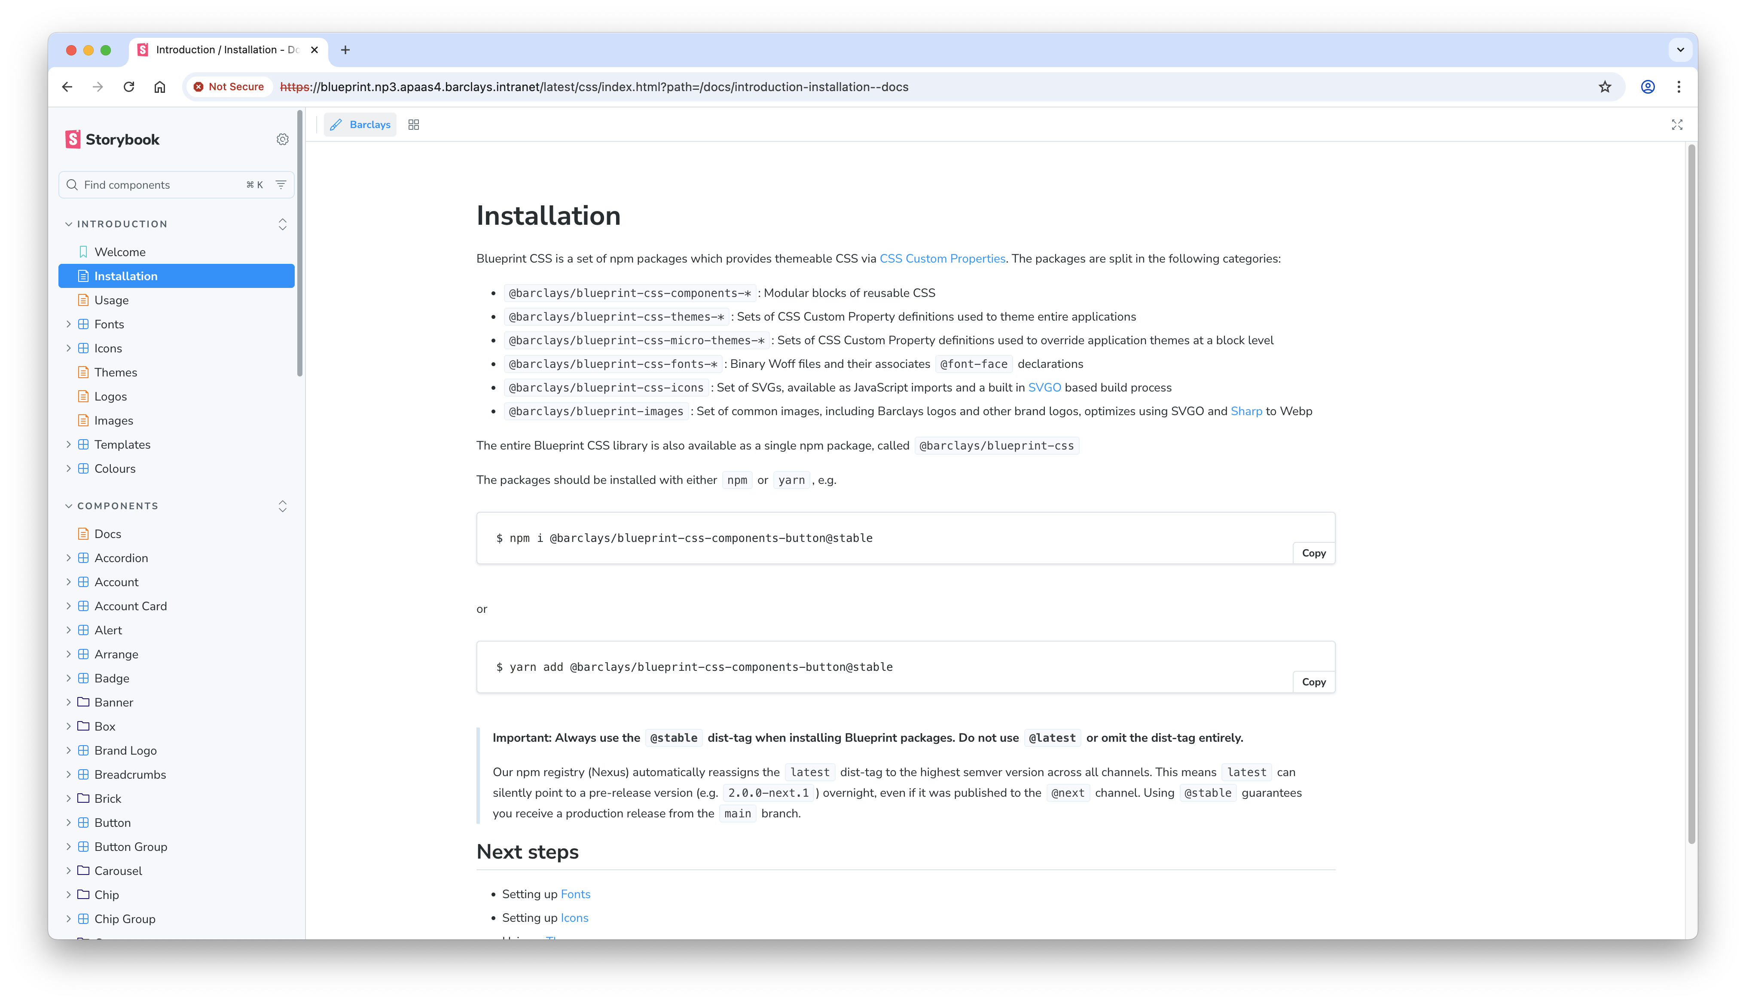The image size is (1746, 1003).
Task: Open the Components Docs page
Action: tap(176, 534)
